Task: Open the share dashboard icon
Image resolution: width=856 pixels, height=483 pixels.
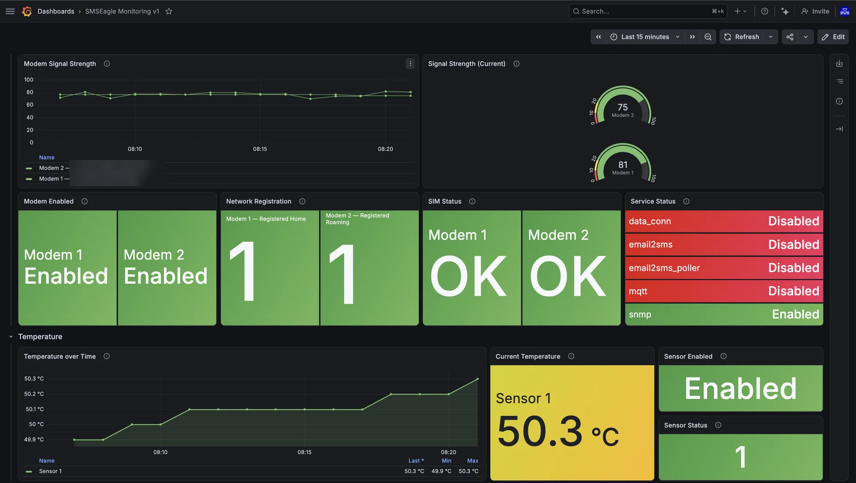Action: click(790, 37)
